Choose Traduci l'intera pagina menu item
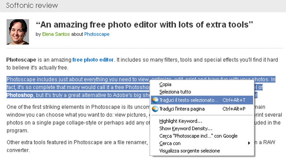 click(x=202, y=109)
